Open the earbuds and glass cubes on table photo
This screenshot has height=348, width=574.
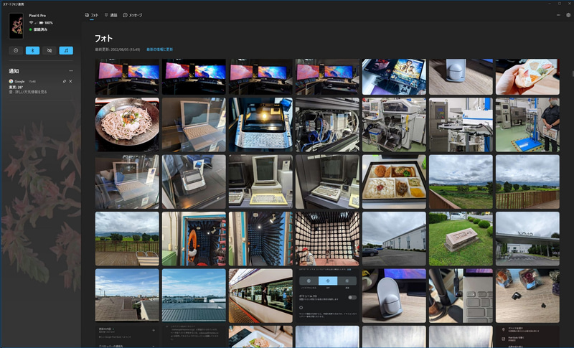point(527,296)
